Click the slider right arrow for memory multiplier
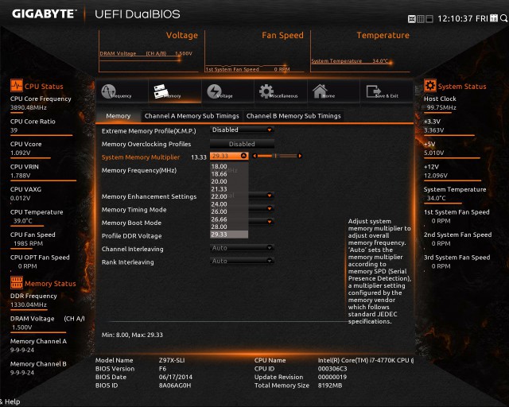 pos(300,156)
